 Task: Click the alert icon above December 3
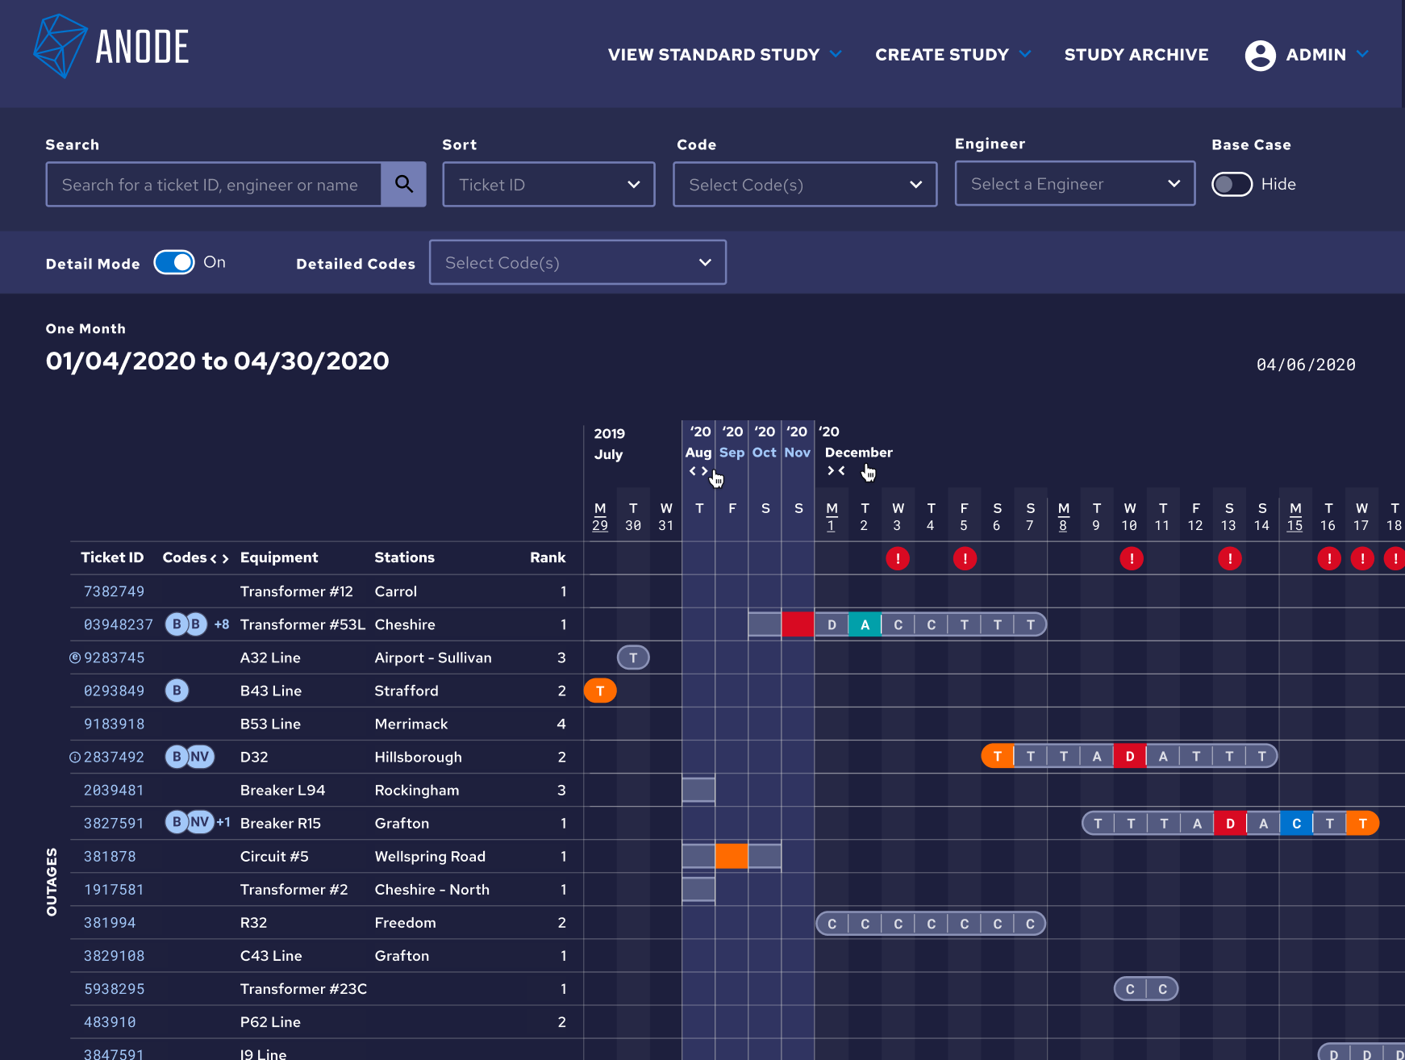pyautogui.click(x=898, y=558)
